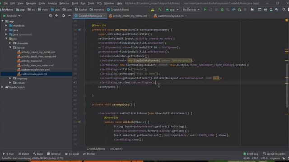Hide the project panel with minus icon
This screenshot has height=162, width=289.
click(x=69, y=16)
